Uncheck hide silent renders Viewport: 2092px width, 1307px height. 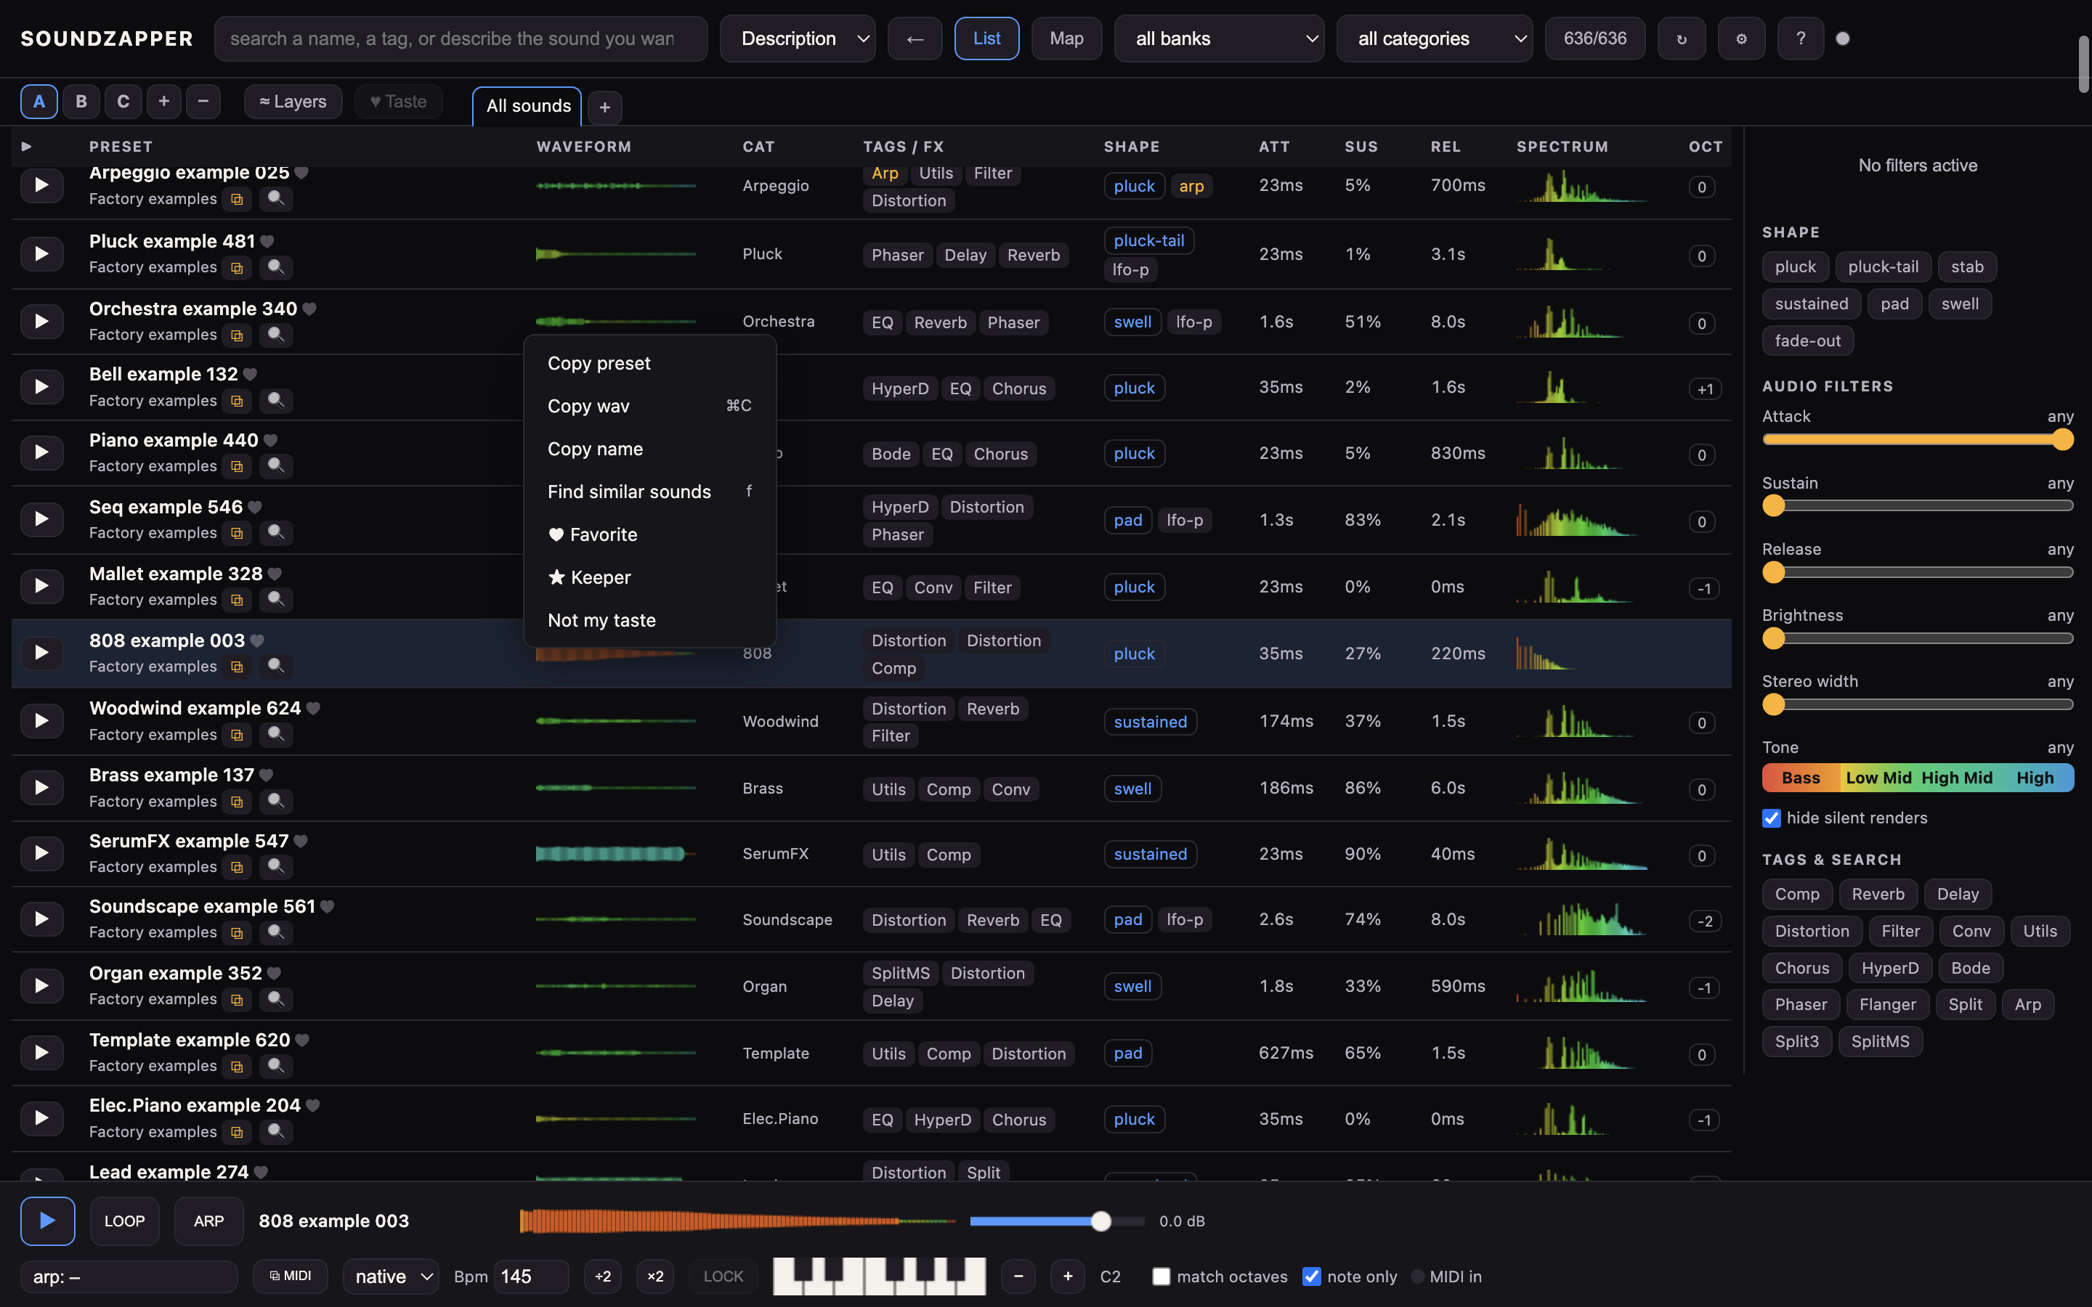coord(1771,818)
